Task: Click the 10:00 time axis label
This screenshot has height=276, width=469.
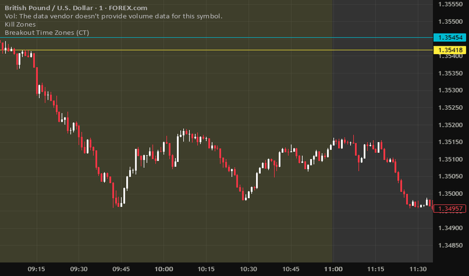Action: point(164,269)
